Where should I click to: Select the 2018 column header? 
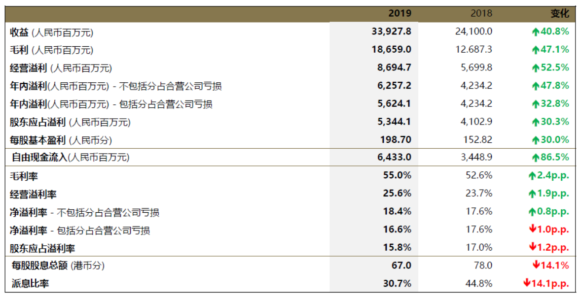coord(481,14)
